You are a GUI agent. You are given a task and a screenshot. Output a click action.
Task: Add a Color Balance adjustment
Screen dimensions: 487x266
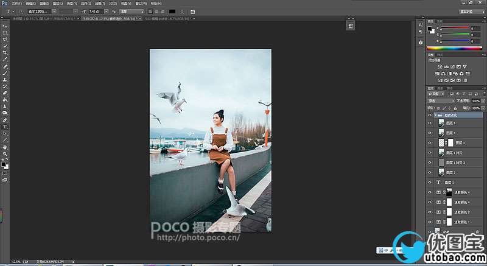(x=443, y=74)
